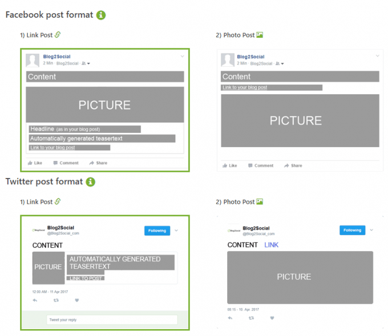Screen dimensions: 388x336
Task: Click the heart icon in Twitter Link Post preview
Action: pos(77,300)
